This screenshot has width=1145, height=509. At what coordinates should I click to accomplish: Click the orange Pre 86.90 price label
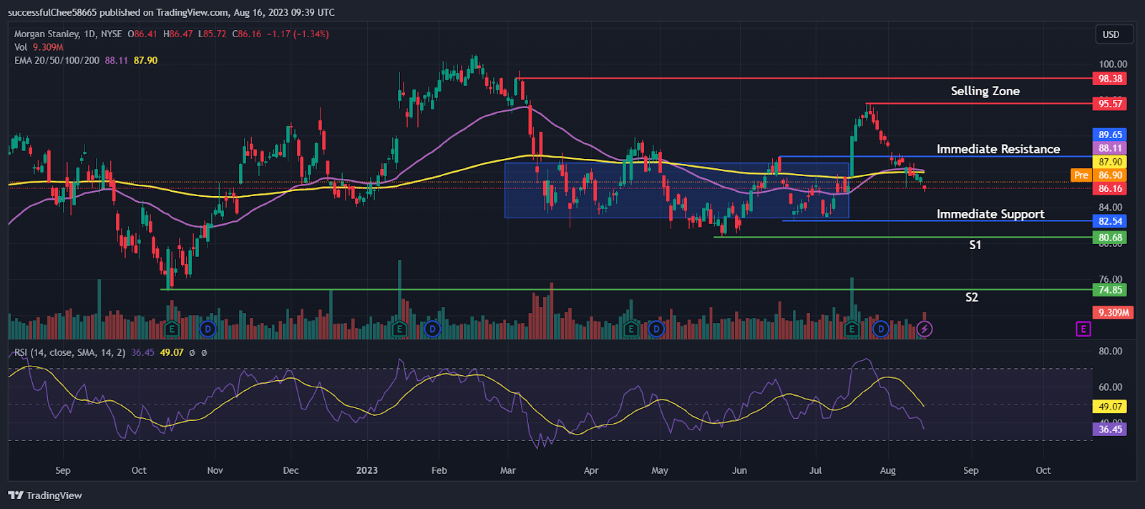[1099, 175]
